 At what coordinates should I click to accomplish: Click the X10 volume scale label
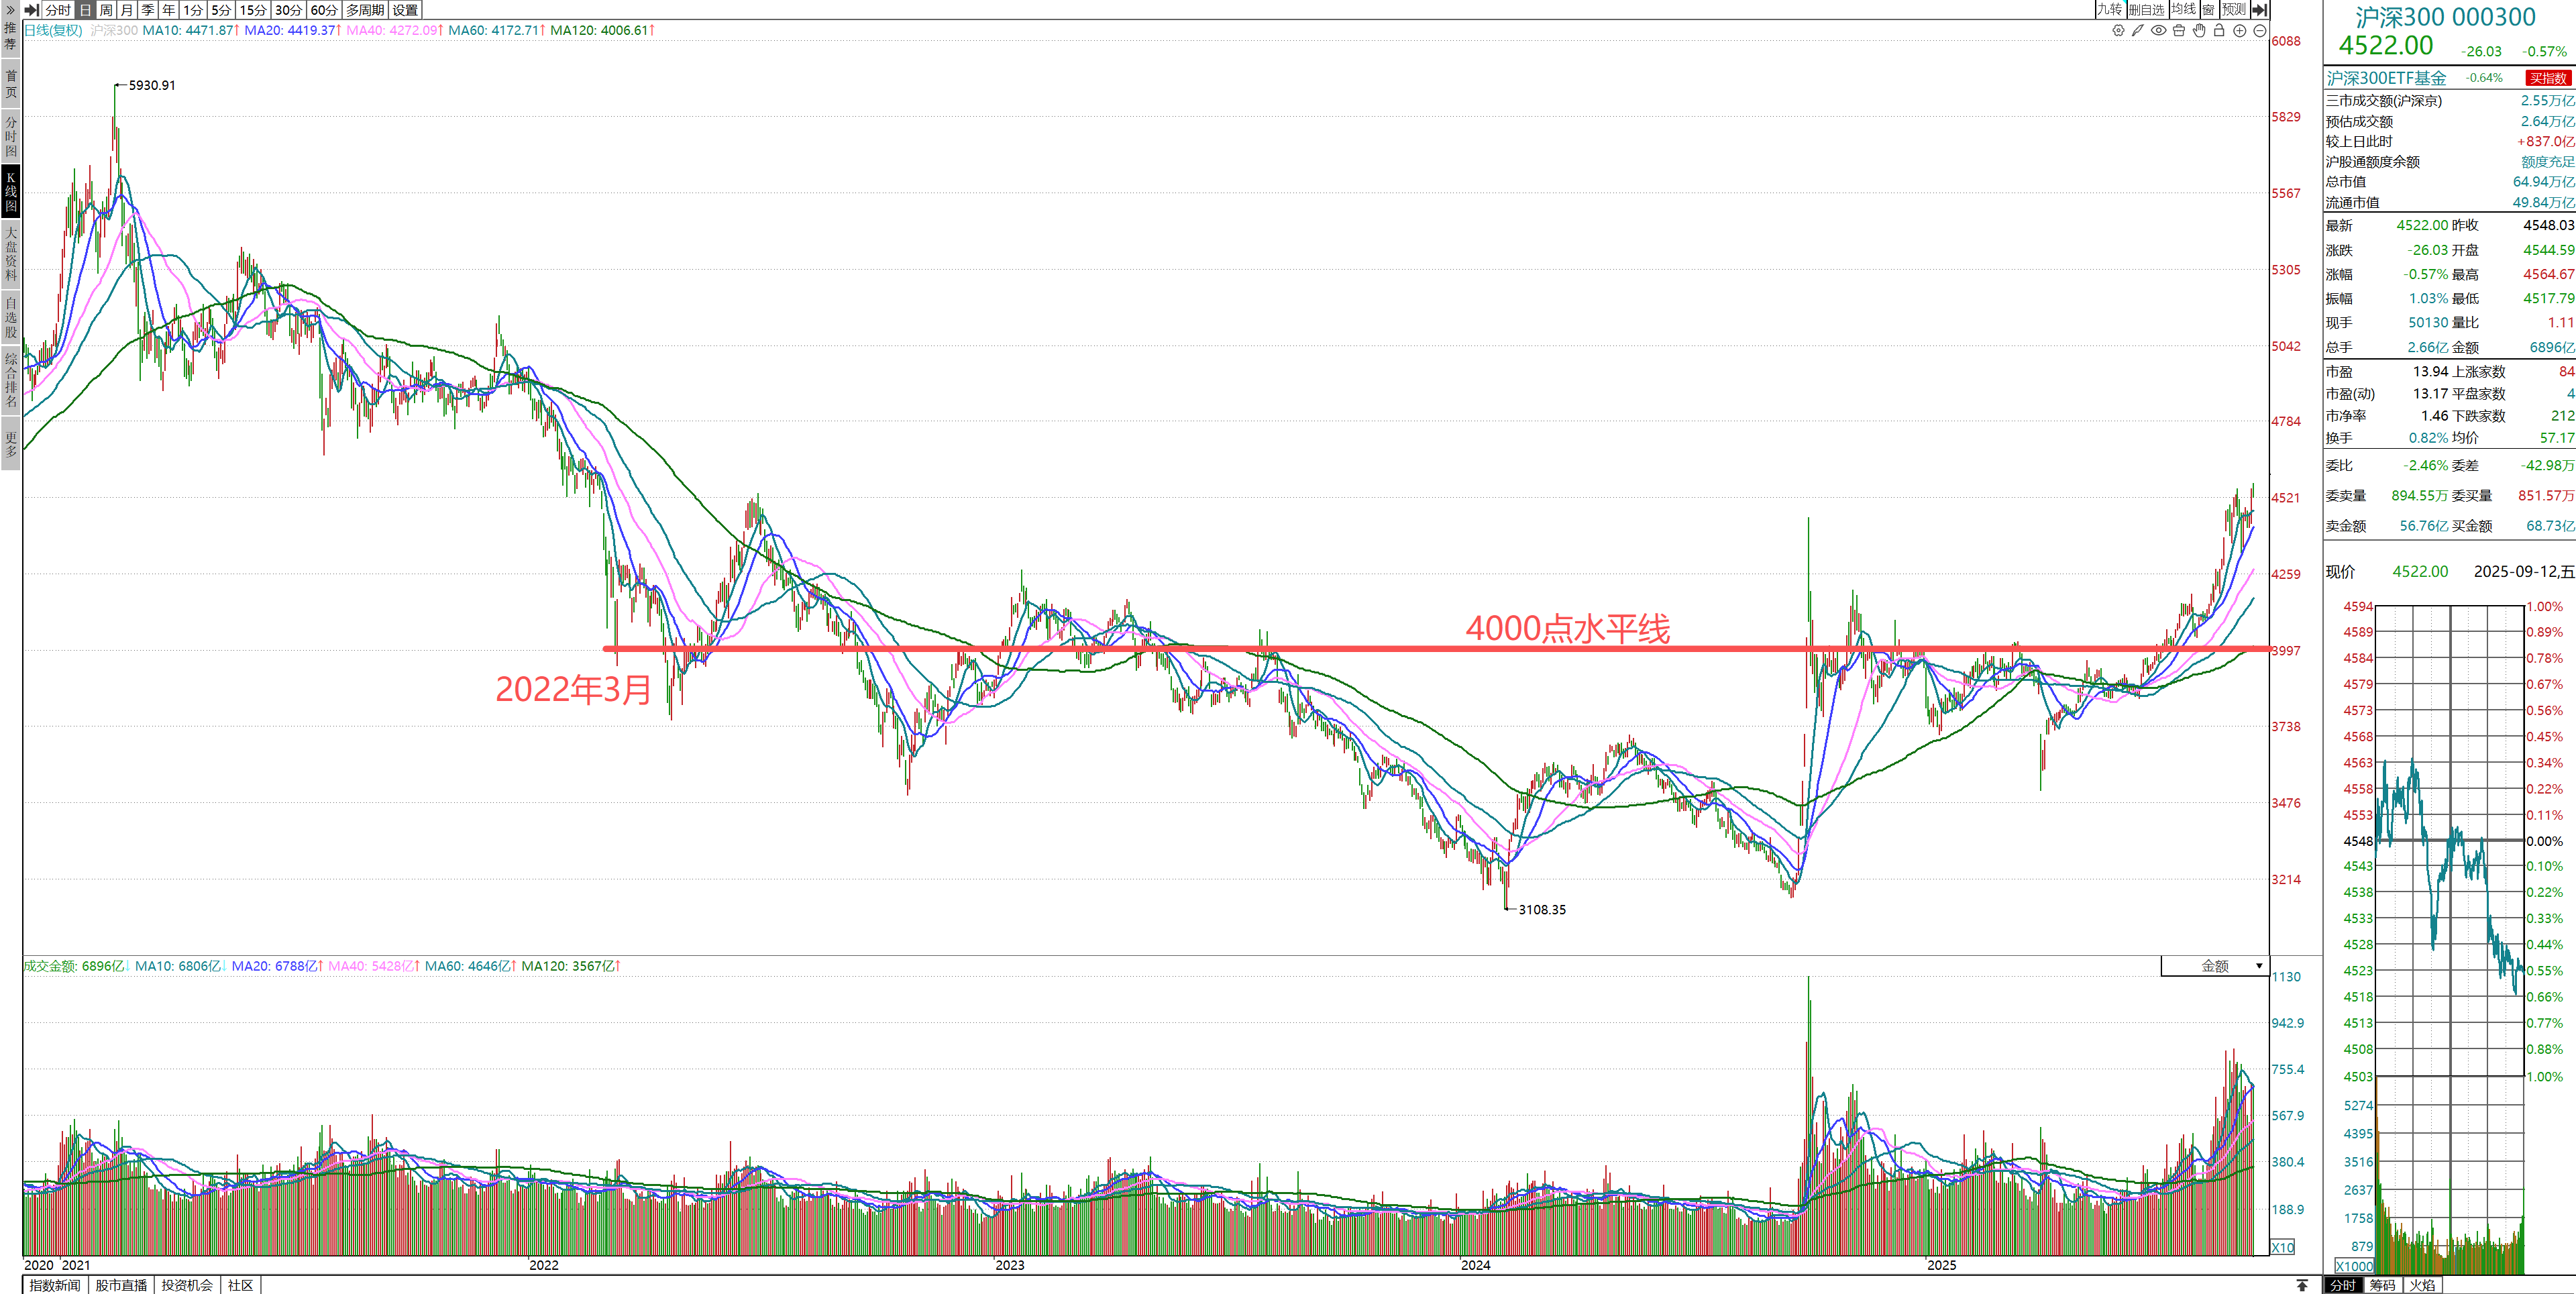(x=2283, y=1247)
